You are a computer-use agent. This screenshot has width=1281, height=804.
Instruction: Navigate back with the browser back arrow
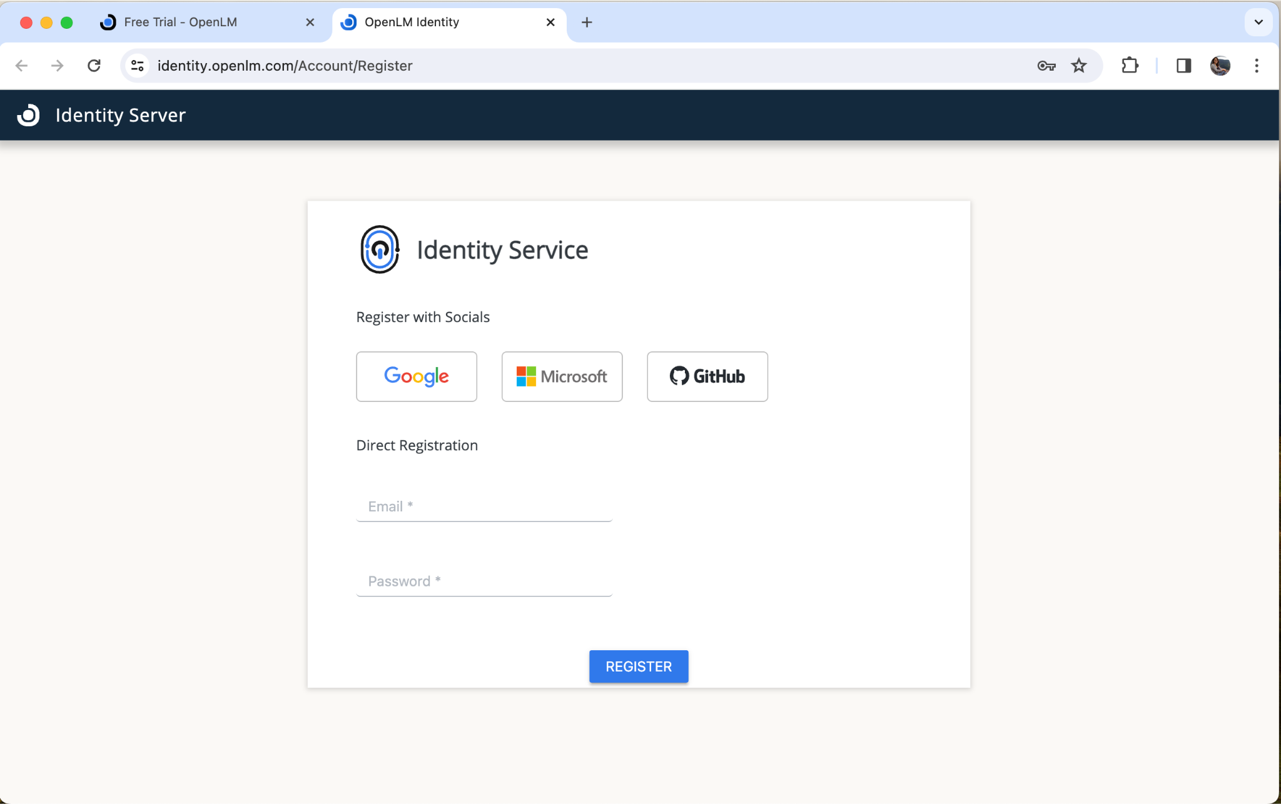pos(23,65)
